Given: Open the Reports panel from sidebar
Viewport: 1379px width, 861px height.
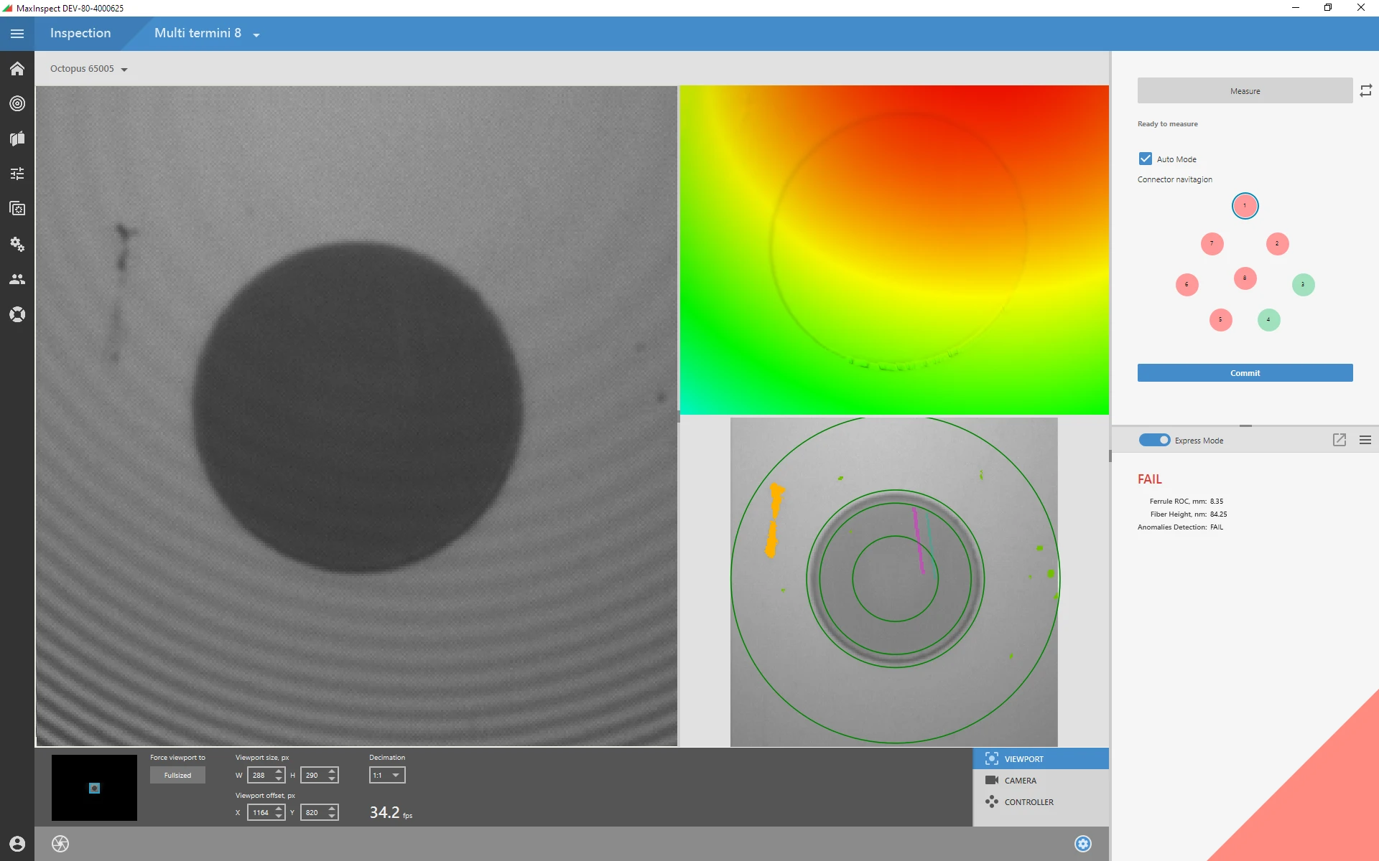Looking at the screenshot, I should click(x=17, y=138).
